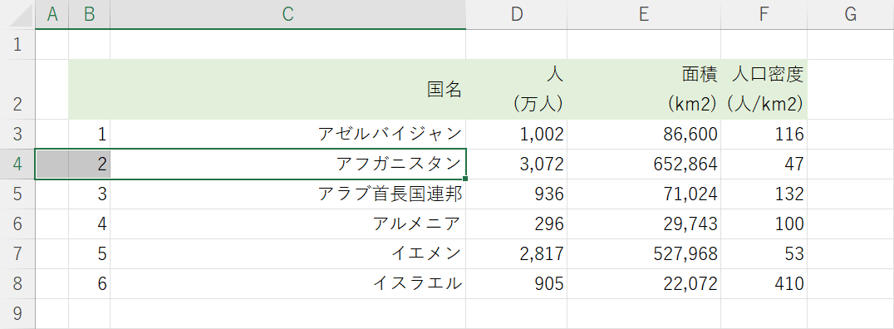Click the 人 (万人) header cell

coord(517,89)
